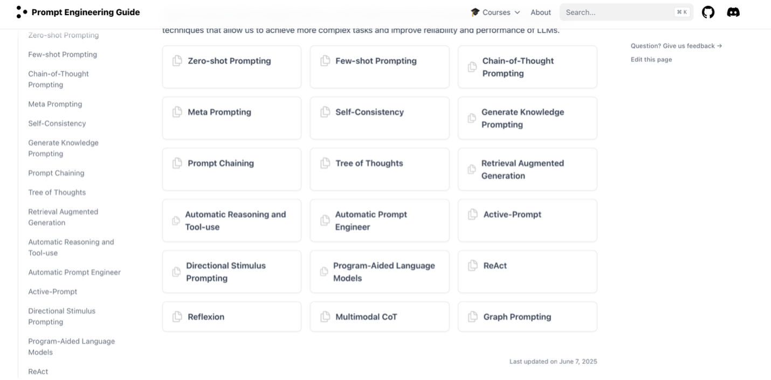The height and width of the screenshot is (380, 771).
Task: Select Tree of Thoughts in the sidebar
Action: (x=57, y=192)
